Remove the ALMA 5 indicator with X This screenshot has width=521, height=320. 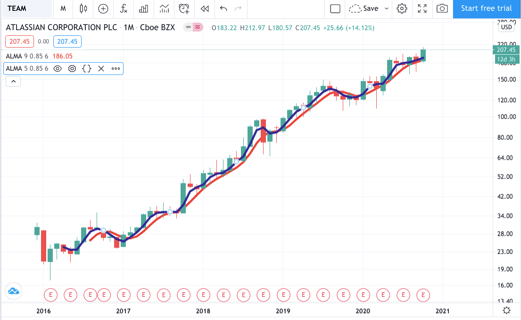pyautogui.click(x=101, y=69)
